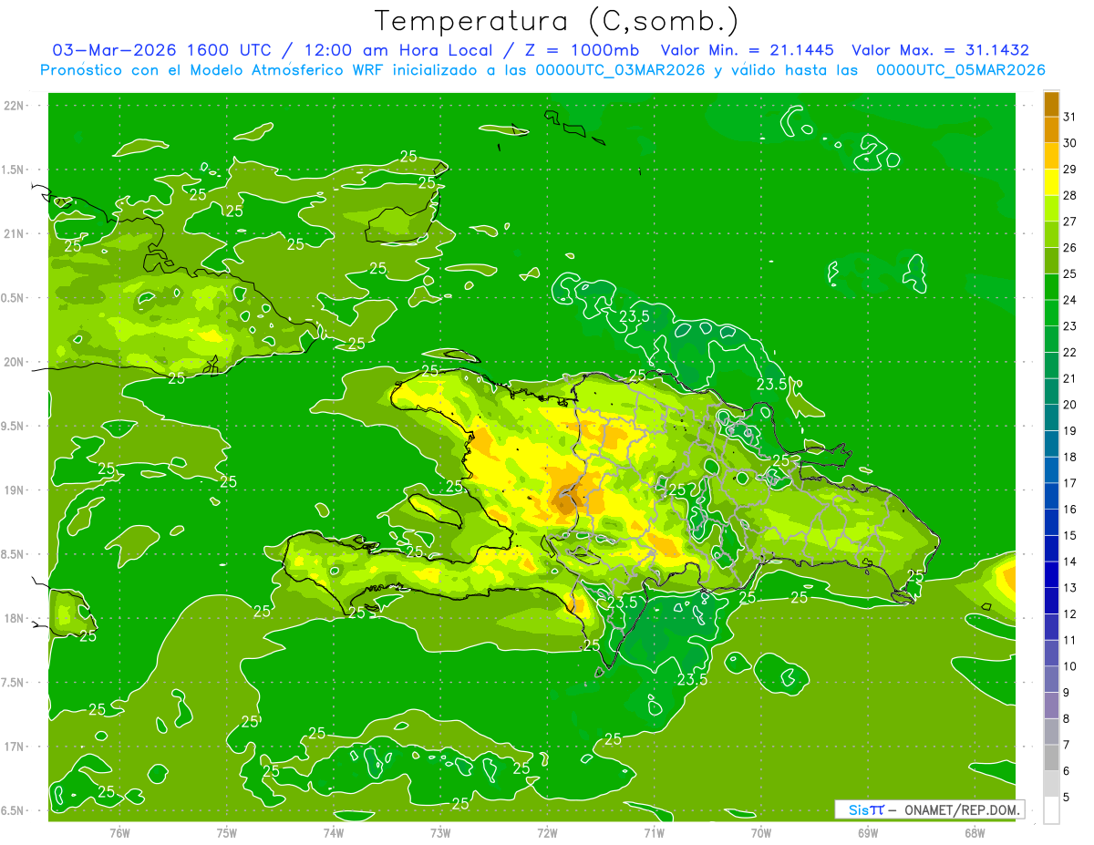Click the 9.5N latitude axis label

14,426
